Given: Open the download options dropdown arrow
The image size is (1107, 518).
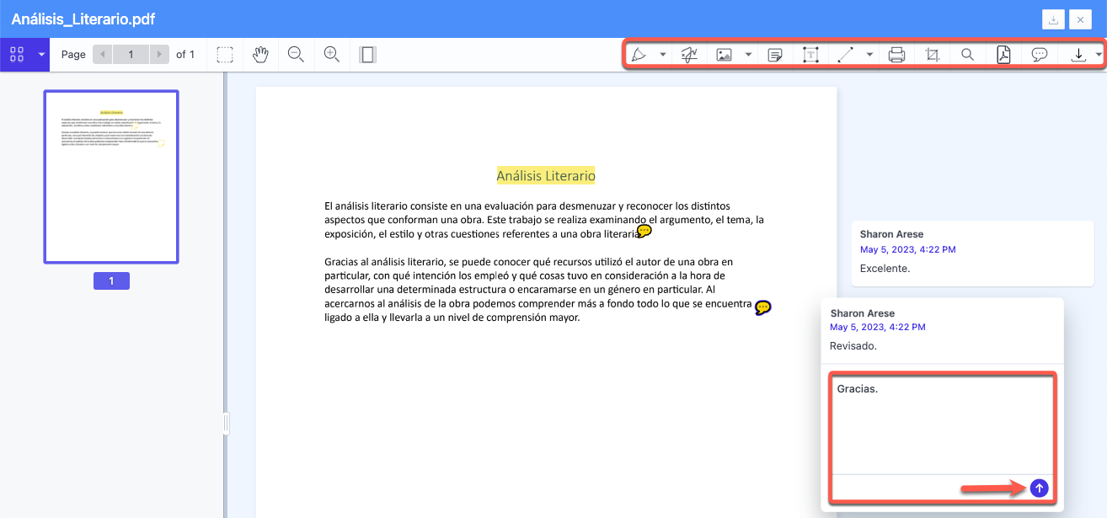Looking at the screenshot, I should tap(1099, 55).
